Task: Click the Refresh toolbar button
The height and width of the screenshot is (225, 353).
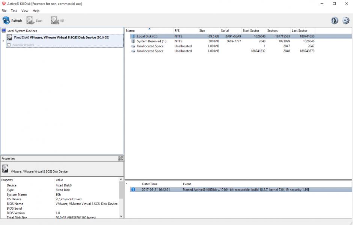Action: pyautogui.click(x=12, y=21)
